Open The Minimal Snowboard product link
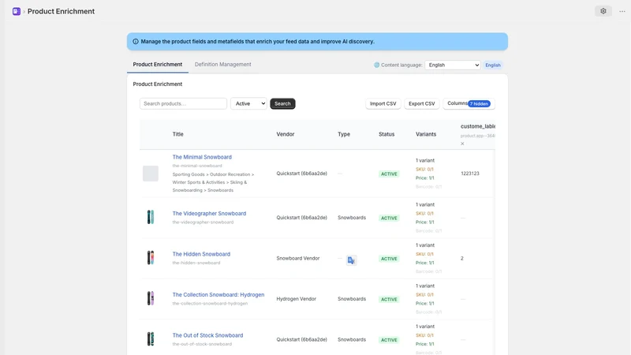The image size is (631, 355). coord(202,157)
